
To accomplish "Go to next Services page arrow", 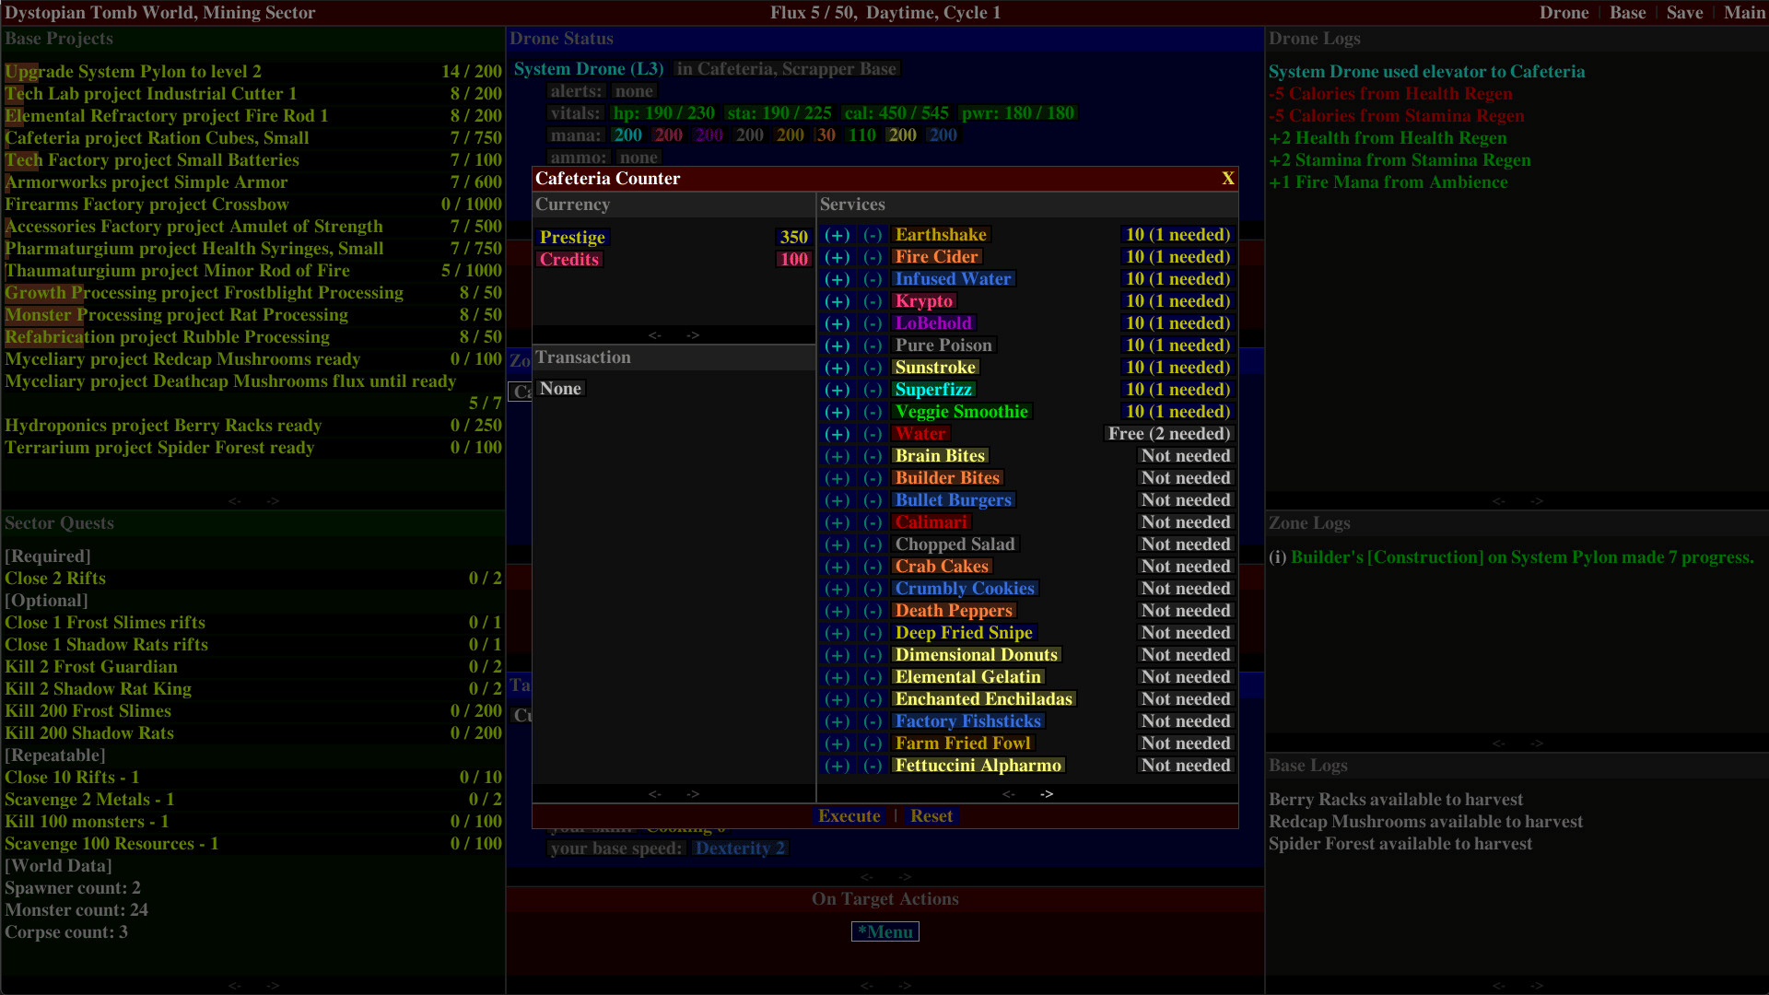I will (x=1047, y=794).
